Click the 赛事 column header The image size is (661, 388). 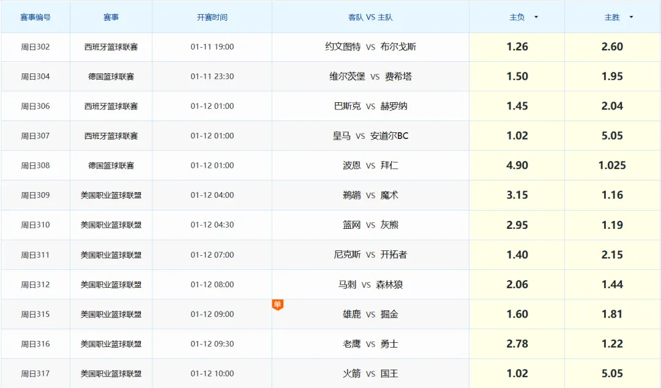tap(111, 17)
